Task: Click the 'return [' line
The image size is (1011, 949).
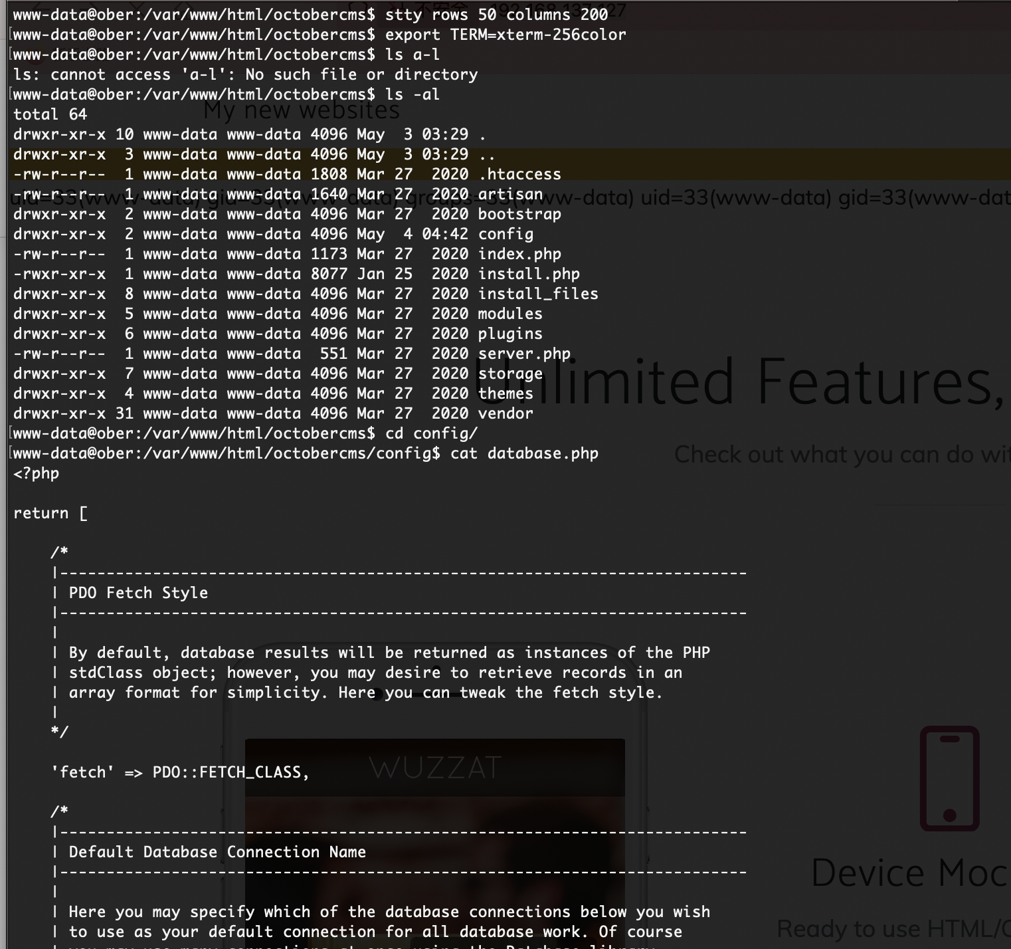Action: tap(50, 513)
